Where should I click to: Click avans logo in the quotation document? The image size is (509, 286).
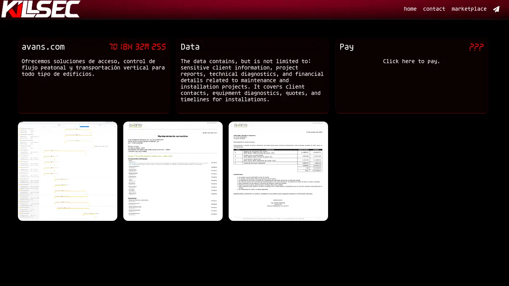(241, 126)
